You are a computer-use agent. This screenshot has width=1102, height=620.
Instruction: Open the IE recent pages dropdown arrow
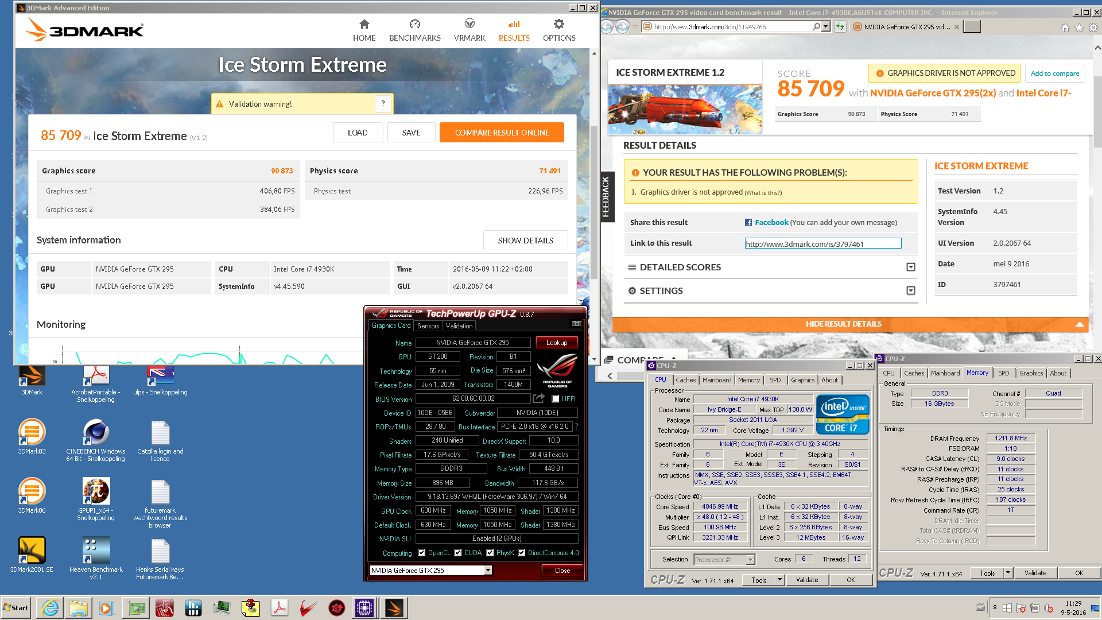635,27
